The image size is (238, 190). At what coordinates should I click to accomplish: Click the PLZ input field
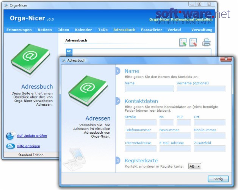pos(184,122)
